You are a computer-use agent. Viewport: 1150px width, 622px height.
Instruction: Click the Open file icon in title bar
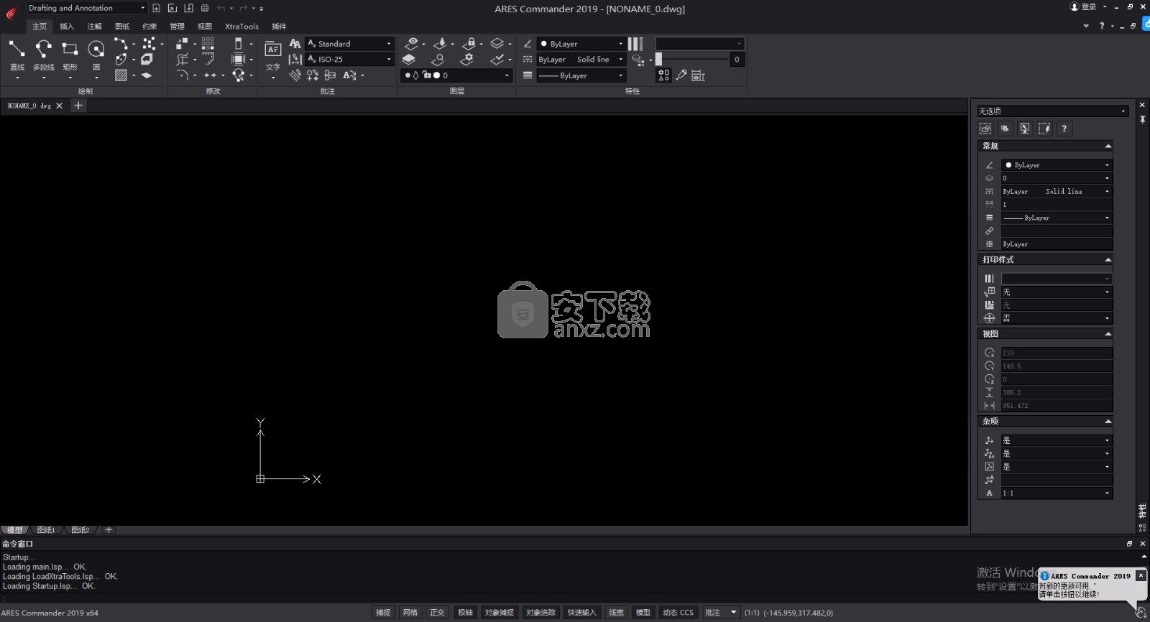click(x=172, y=8)
